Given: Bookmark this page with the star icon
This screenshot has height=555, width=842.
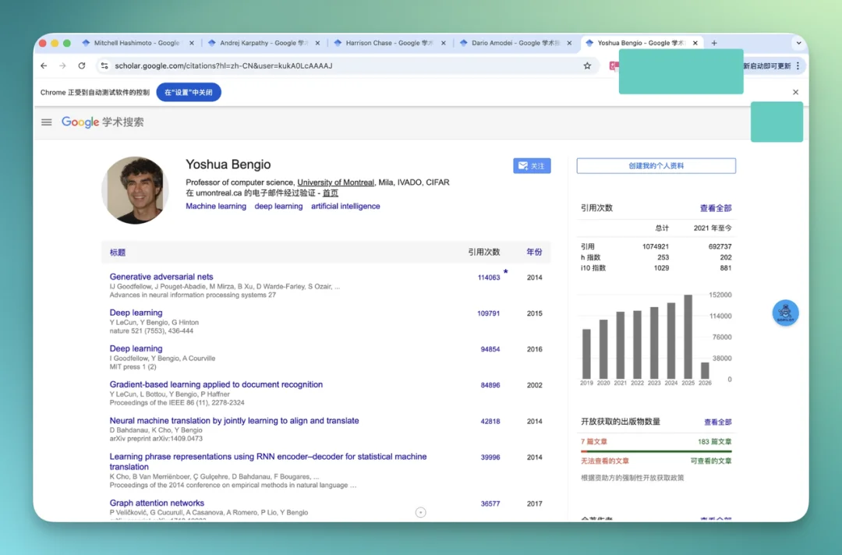Looking at the screenshot, I should (x=587, y=66).
